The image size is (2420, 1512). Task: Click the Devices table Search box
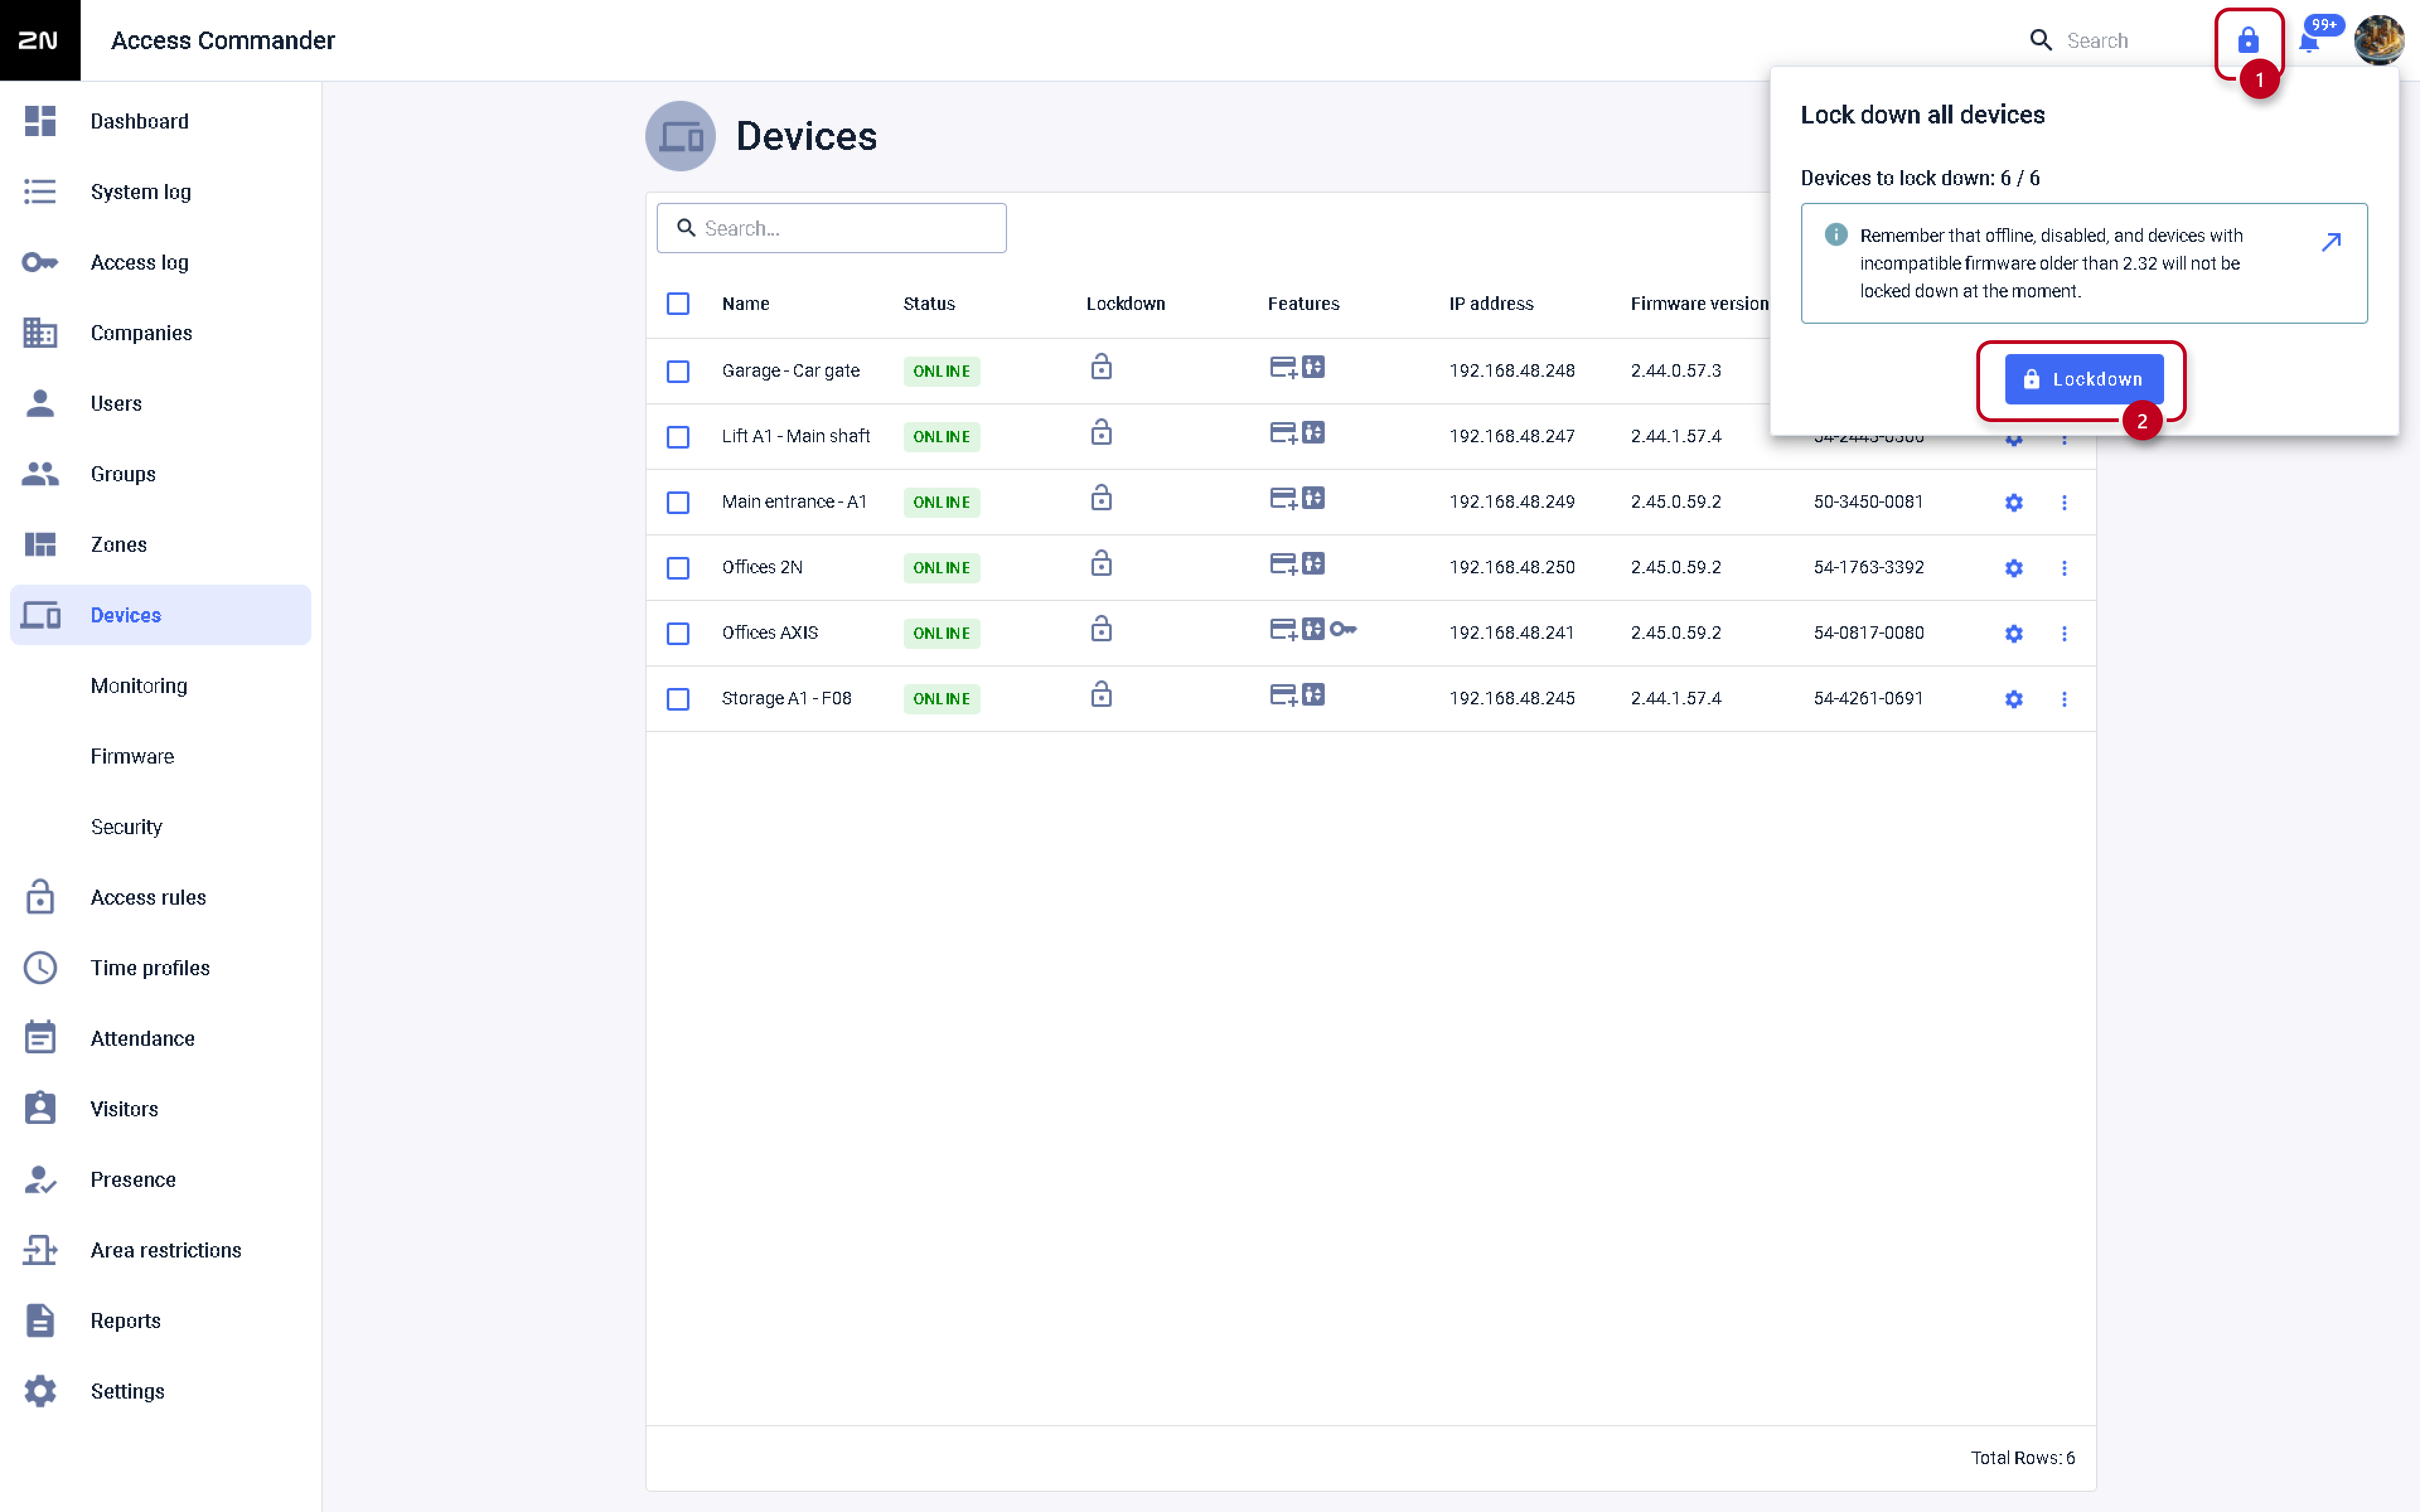(x=831, y=228)
